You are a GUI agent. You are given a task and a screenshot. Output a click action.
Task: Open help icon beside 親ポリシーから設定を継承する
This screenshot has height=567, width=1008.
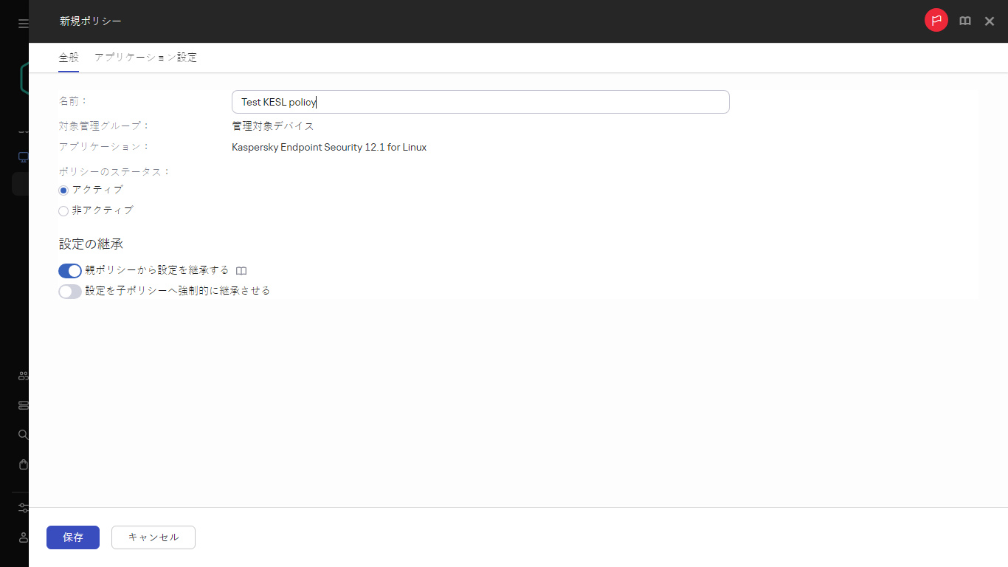click(x=241, y=271)
